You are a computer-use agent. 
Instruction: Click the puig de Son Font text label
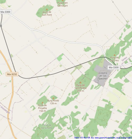tap(47, 13)
